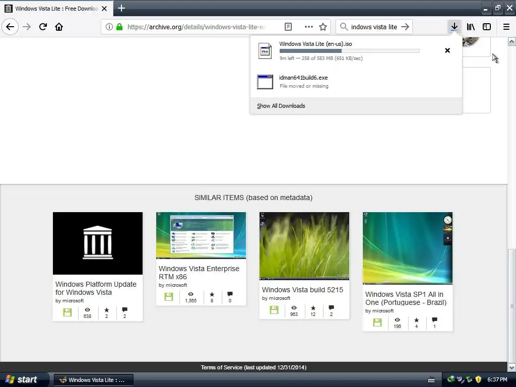Open the Library toolbar button
The height and width of the screenshot is (387, 516).
point(471,27)
